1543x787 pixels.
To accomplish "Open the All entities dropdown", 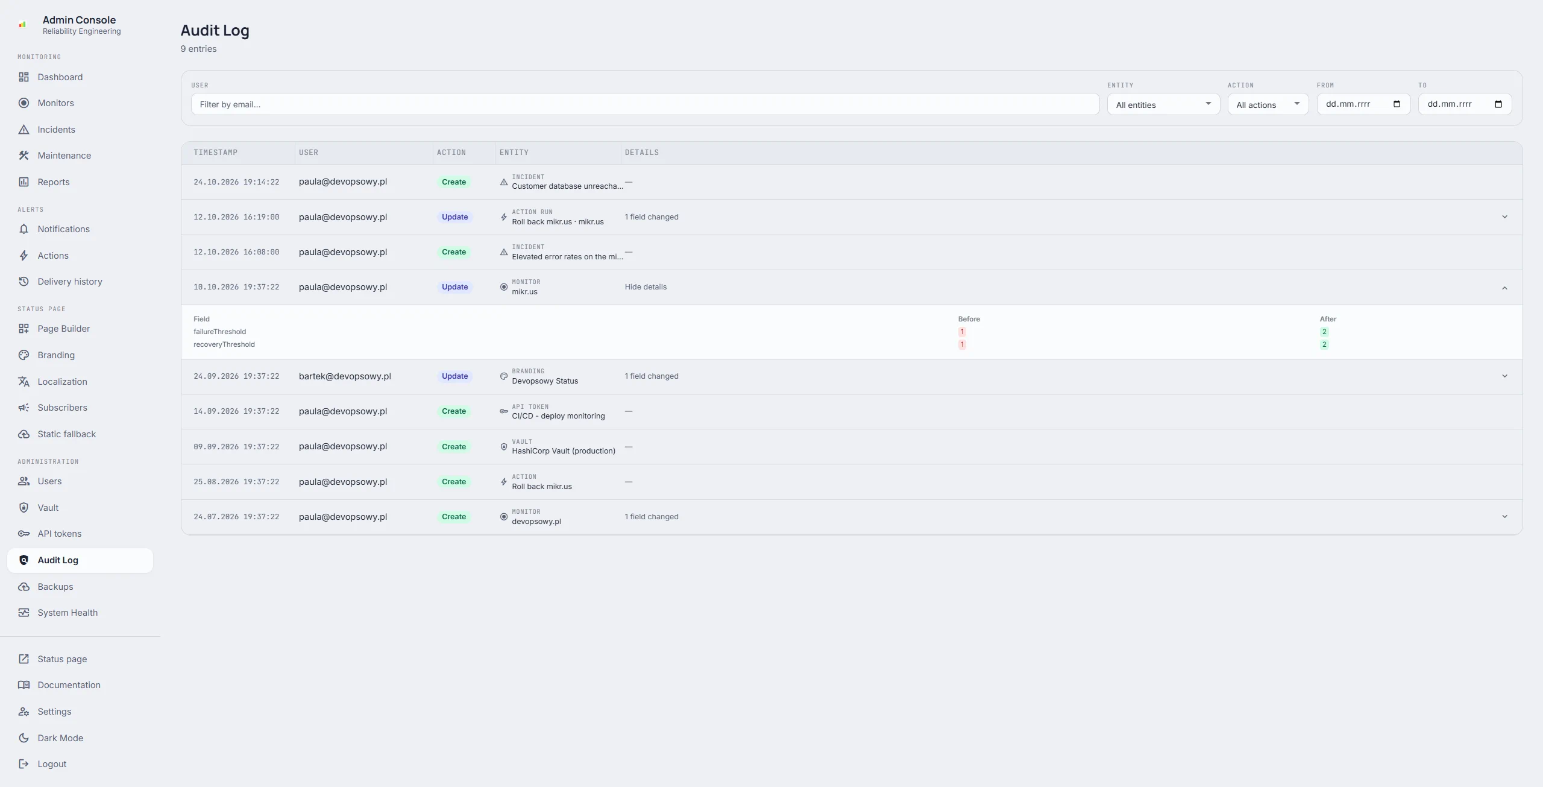I will [1163, 104].
